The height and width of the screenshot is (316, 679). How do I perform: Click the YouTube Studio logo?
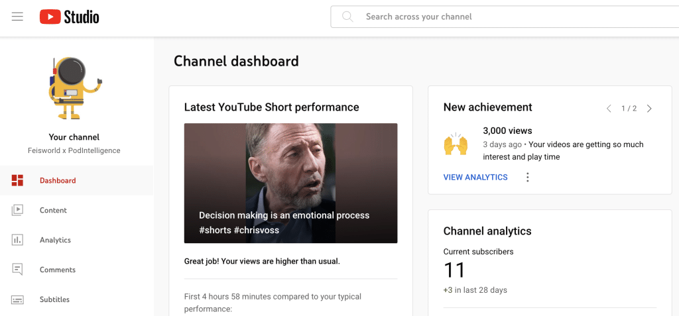click(70, 17)
